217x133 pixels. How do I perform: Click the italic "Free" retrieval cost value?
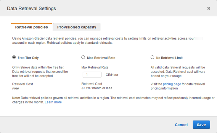[15, 88]
